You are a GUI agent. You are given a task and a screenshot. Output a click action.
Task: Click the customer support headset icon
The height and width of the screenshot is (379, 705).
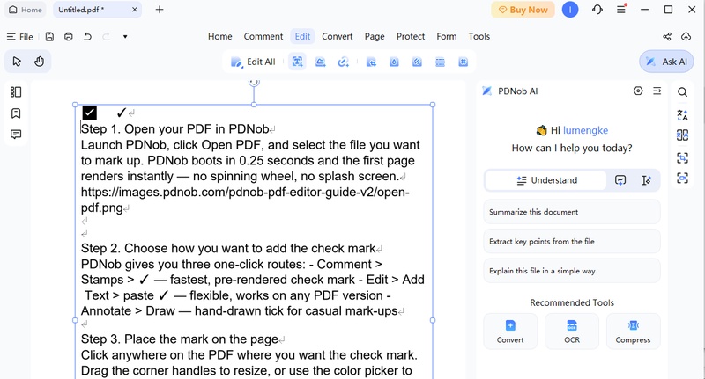tap(597, 10)
